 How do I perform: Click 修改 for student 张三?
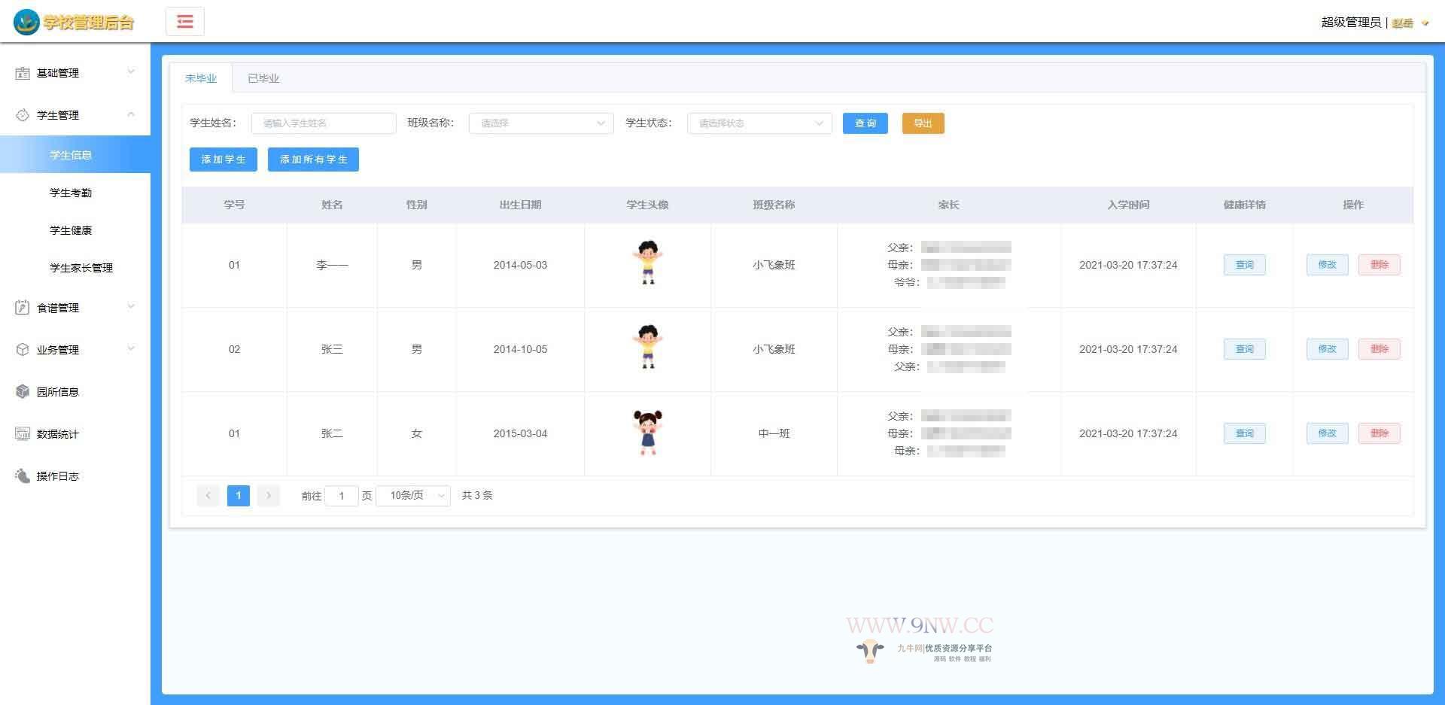tap(1327, 349)
